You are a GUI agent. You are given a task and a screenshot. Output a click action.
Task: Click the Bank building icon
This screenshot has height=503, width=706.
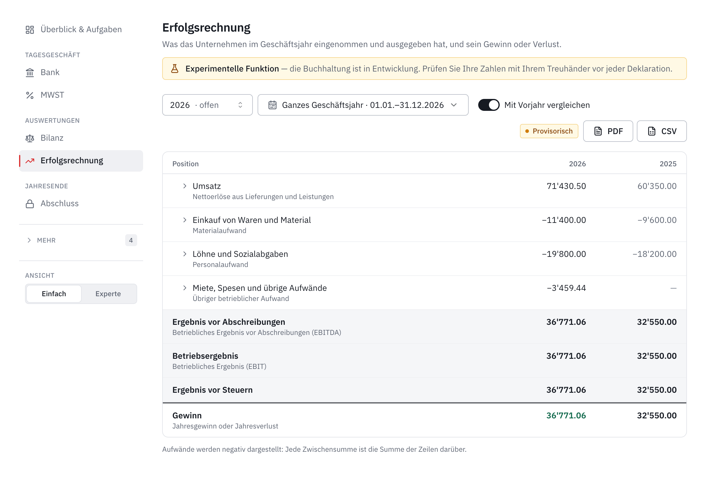click(x=30, y=72)
